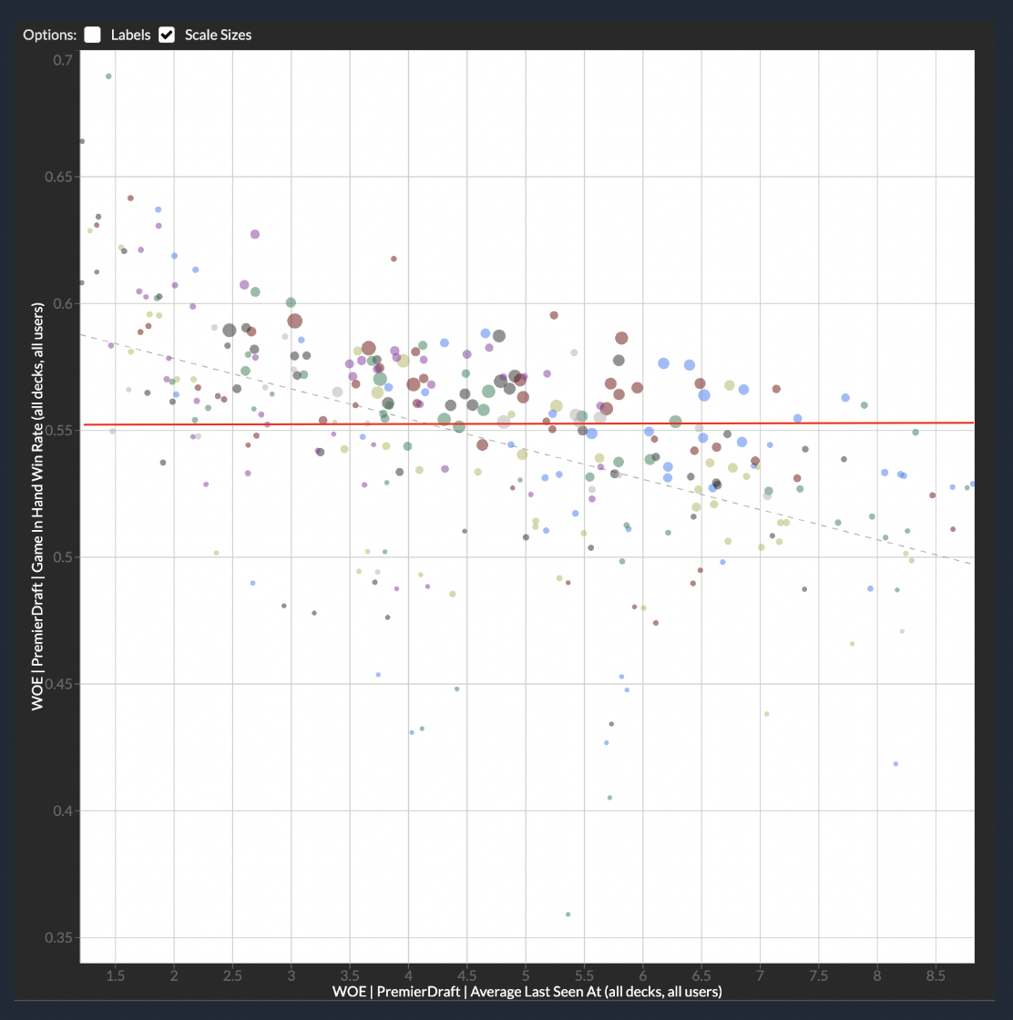Click the 0.35 tick label on y-axis
The height and width of the screenshot is (1020, 1013).
60,936
